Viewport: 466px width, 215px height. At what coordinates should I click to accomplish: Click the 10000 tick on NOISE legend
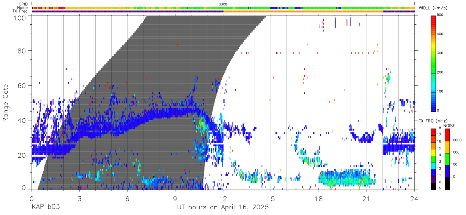[x=456, y=140]
